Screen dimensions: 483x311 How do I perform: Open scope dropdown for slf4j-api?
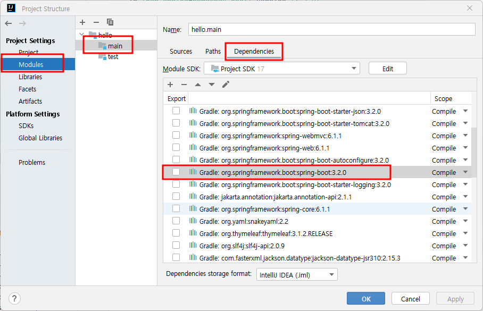coord(465,246)
